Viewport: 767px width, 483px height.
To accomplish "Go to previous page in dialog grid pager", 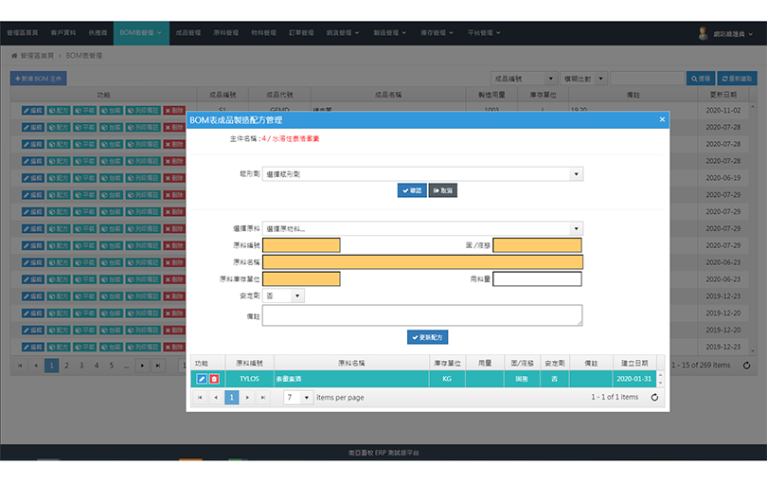I will point(216,398).
